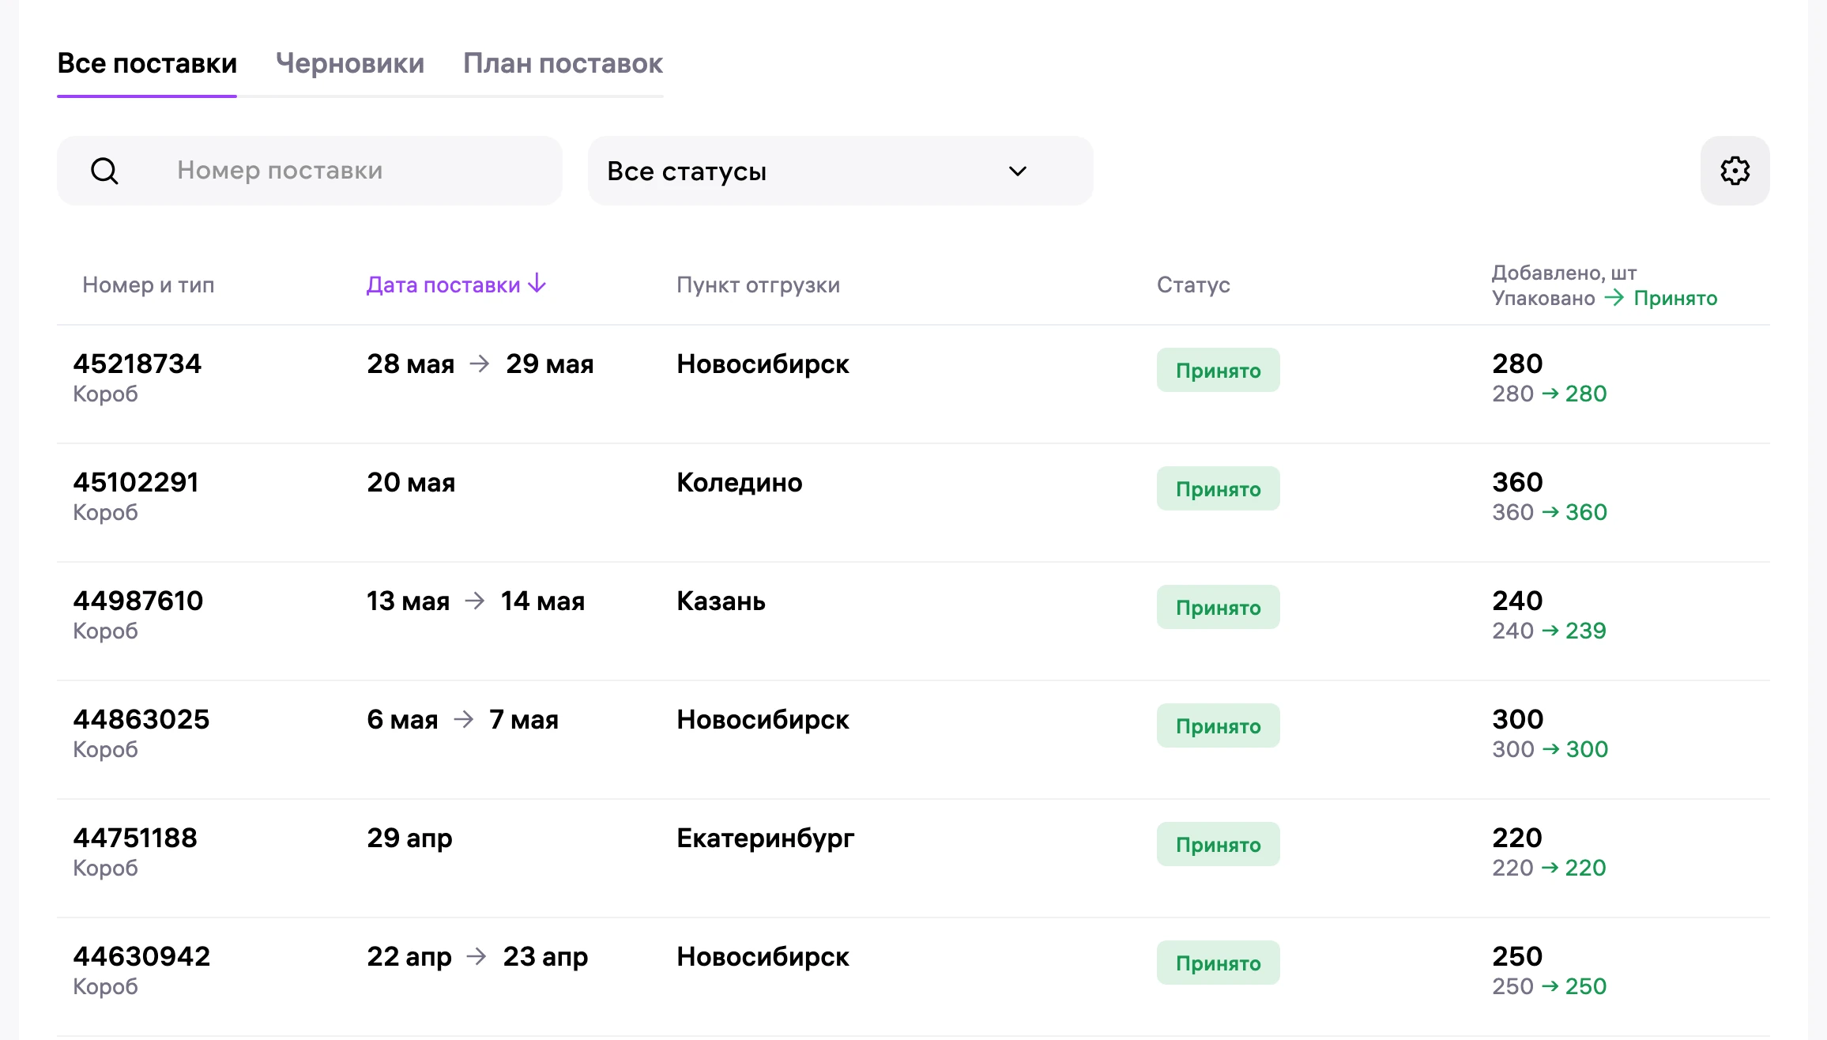Open supply number 44987610
This screenshot has height=1040, width=1827.
coord(138,601)
